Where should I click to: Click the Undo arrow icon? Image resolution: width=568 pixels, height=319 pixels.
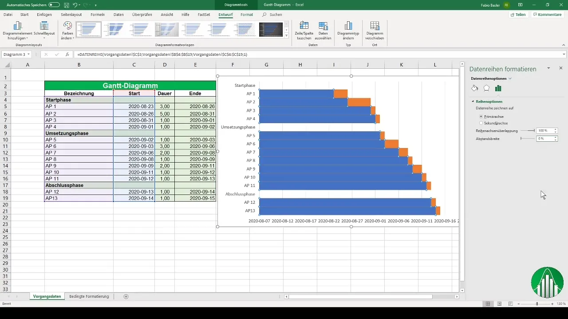(x=75, y=5)
